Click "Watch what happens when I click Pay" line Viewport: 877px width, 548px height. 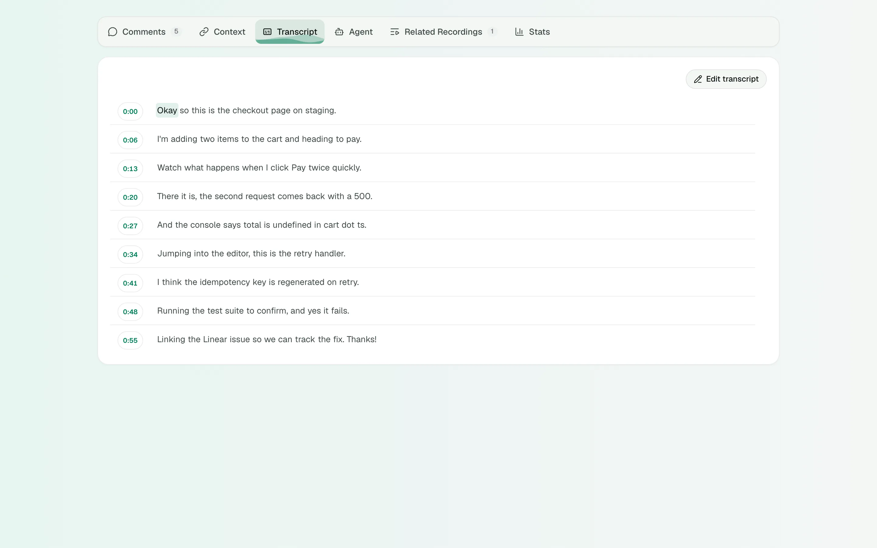(259, 168)
